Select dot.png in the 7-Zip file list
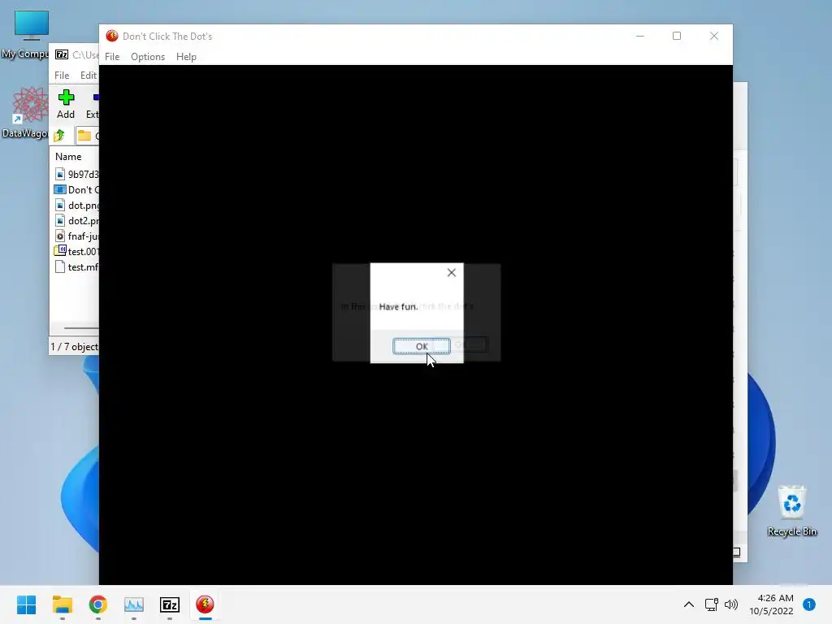832x624 pixels. tap(76, 205)
